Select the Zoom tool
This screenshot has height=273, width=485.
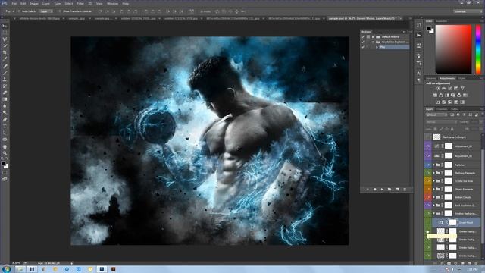[5, 153]
